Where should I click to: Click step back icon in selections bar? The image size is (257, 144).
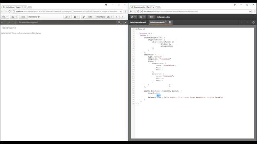(x=2, y=22)
